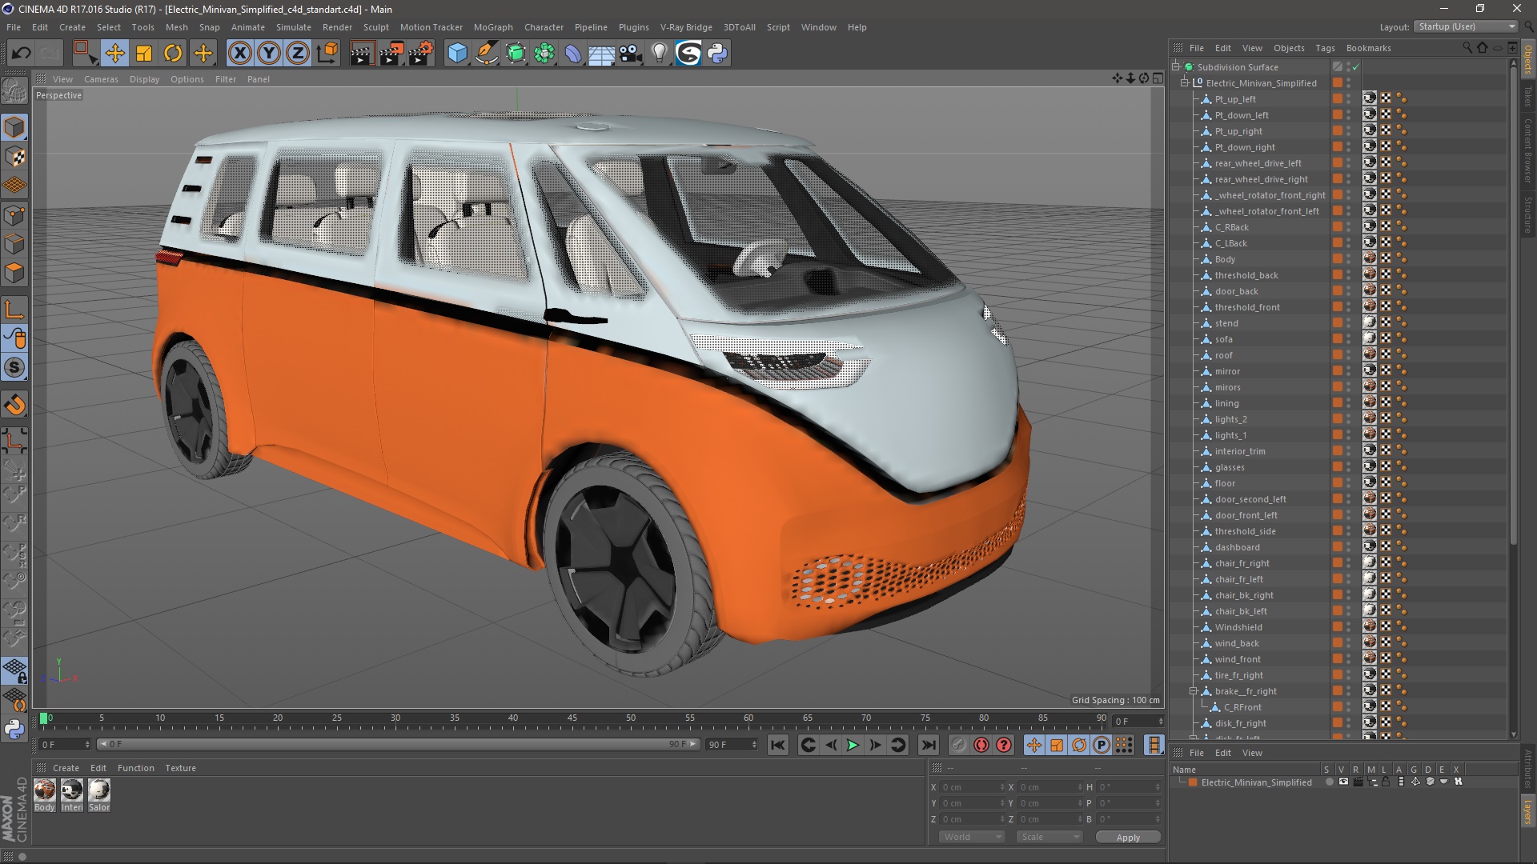This screenshot has height=864, width=1537.
Task: Select dashboard object in Object Manager
Action: coord(1237,547)
